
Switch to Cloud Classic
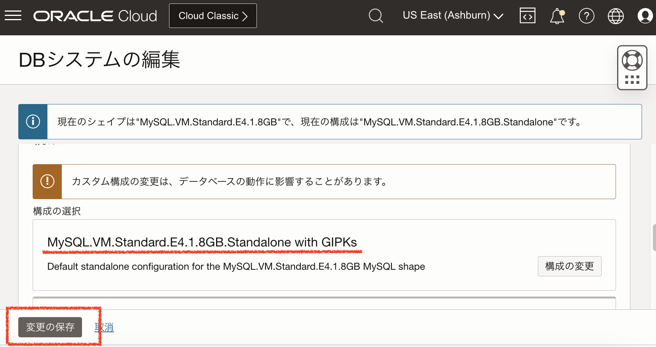213,16
